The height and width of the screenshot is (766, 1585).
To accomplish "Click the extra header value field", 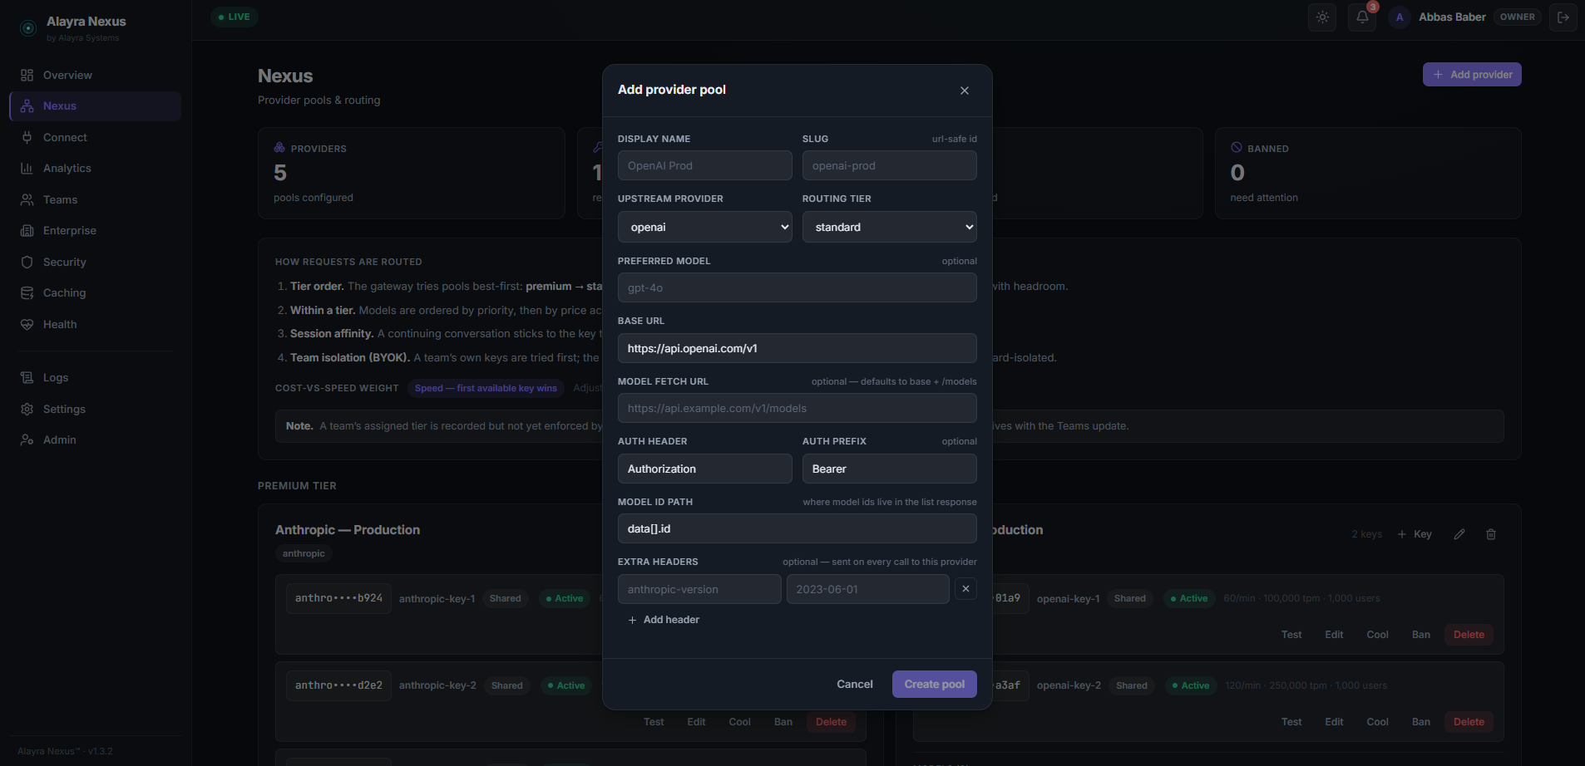I will coord(868,589).
